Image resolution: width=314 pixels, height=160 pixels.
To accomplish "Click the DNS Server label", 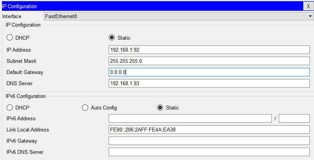I will coord(19,84).
